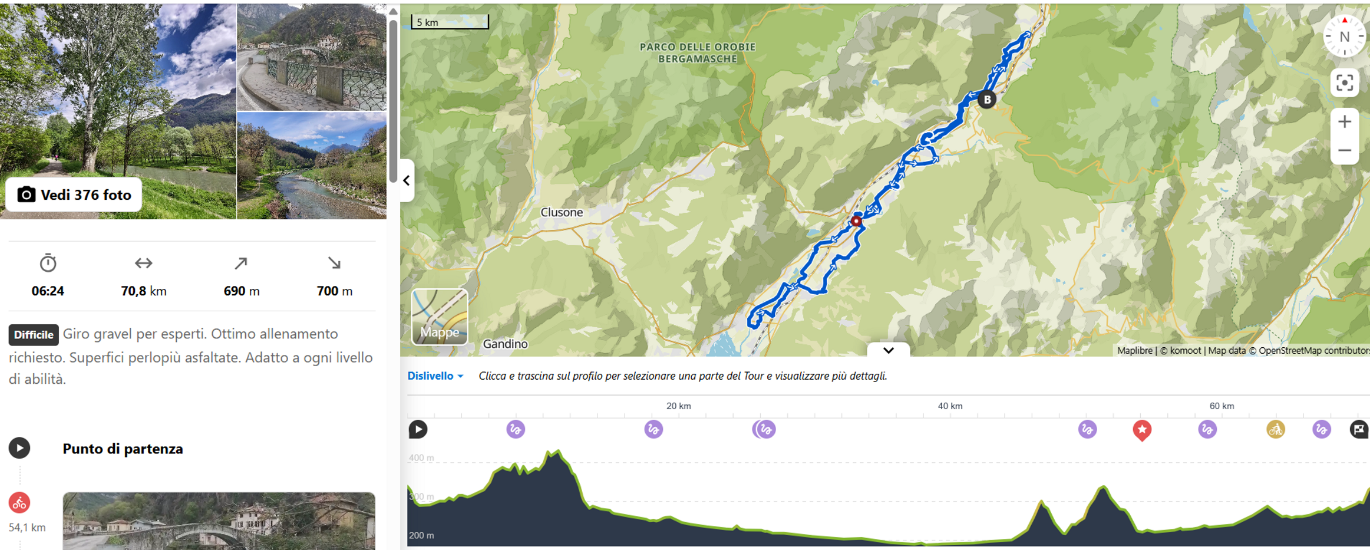Open the Mappe map style switcher

click(440, 317)
